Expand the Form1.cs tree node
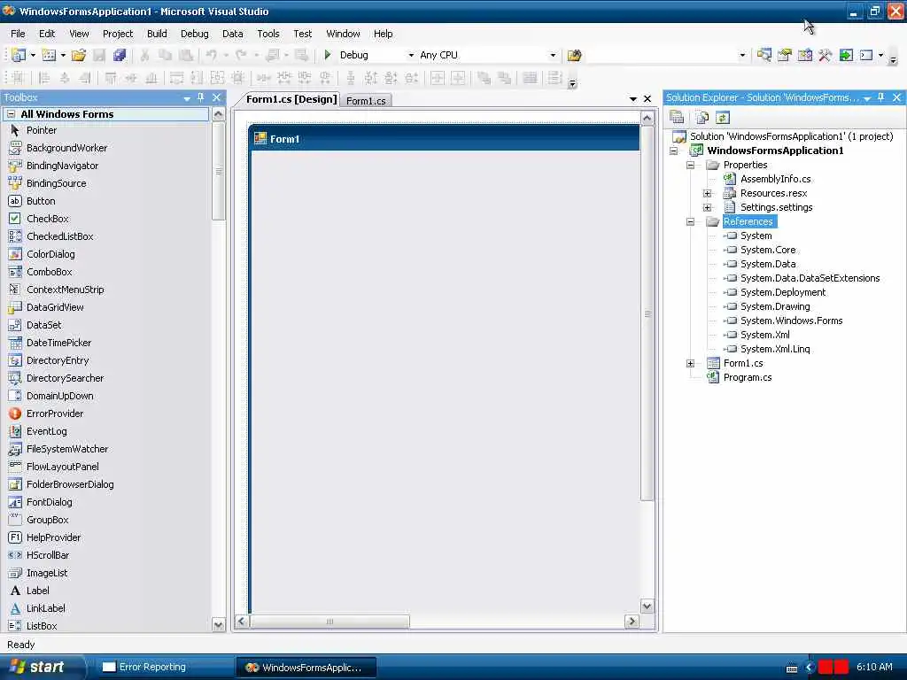Screen dimensions: 907x680 pos(690,364)
